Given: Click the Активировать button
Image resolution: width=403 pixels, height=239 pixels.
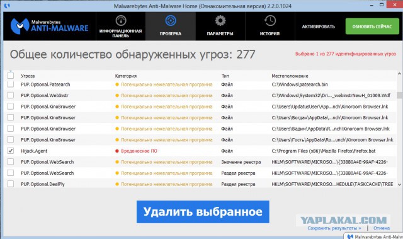Looking at the screenshot, I should point(318,26).
